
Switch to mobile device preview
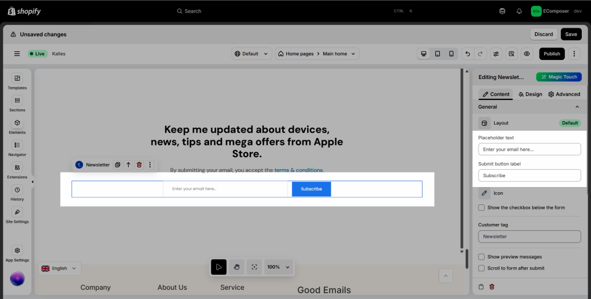pos(451,54)
